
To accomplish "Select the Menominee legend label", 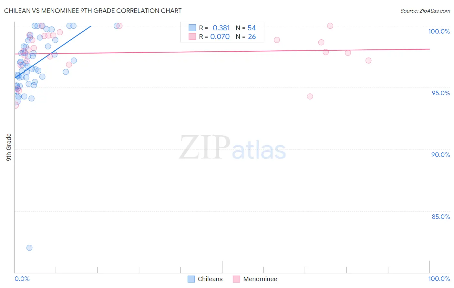I will [260, 279].
